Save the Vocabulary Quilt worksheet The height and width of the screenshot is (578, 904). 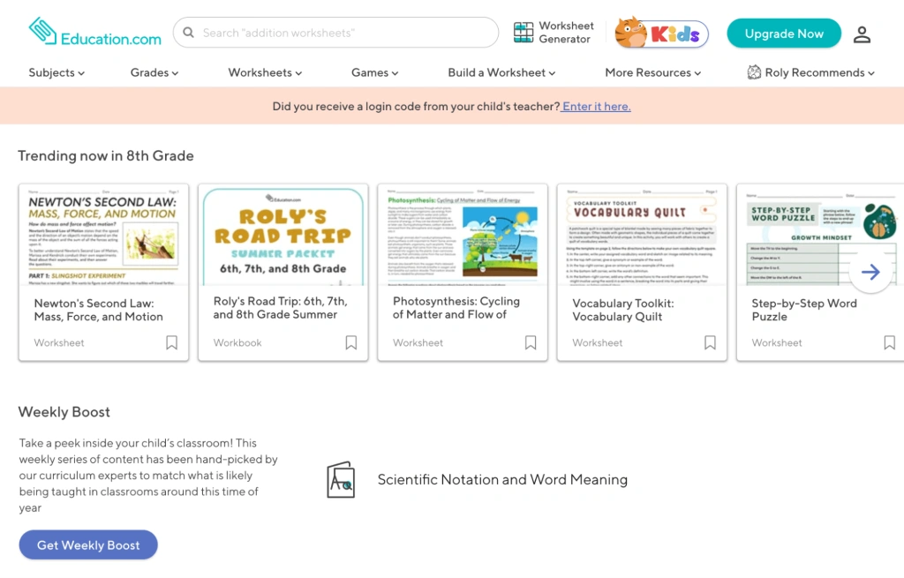tap(710, 342)
